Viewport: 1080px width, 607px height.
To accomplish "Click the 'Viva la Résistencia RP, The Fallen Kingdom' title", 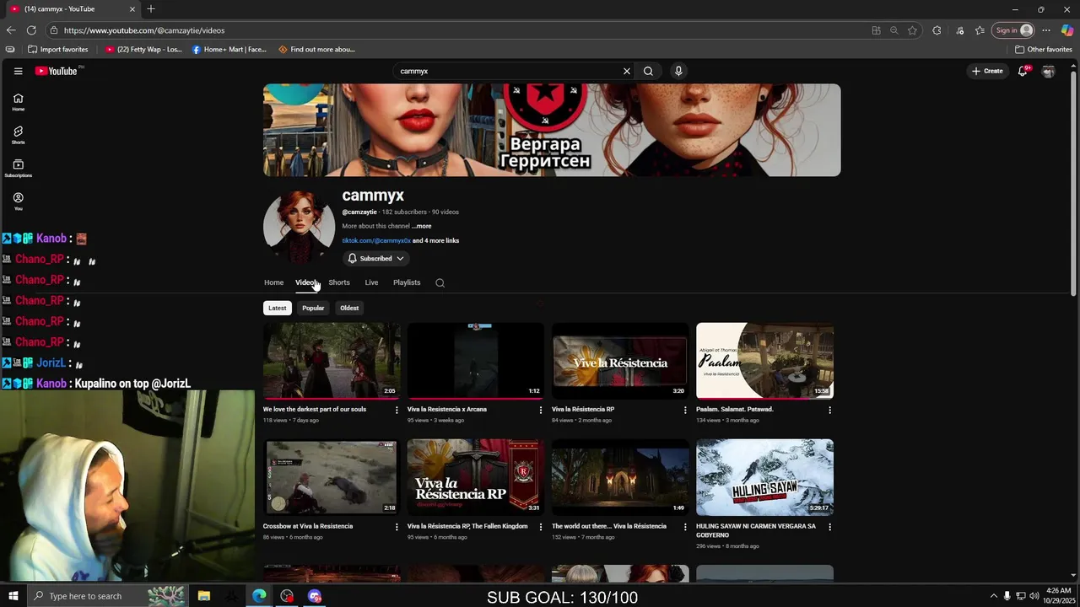I will 467,526.
